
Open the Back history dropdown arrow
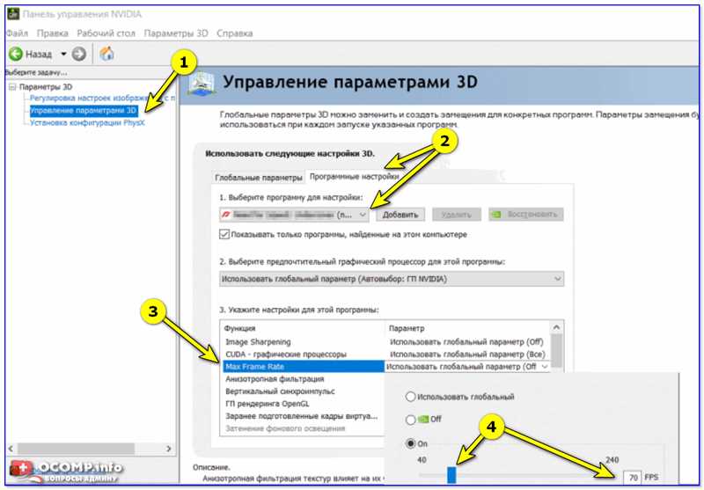[63, 55]
